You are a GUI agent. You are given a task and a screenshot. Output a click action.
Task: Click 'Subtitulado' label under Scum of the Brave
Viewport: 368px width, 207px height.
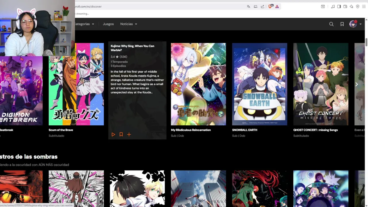[56, 136]
